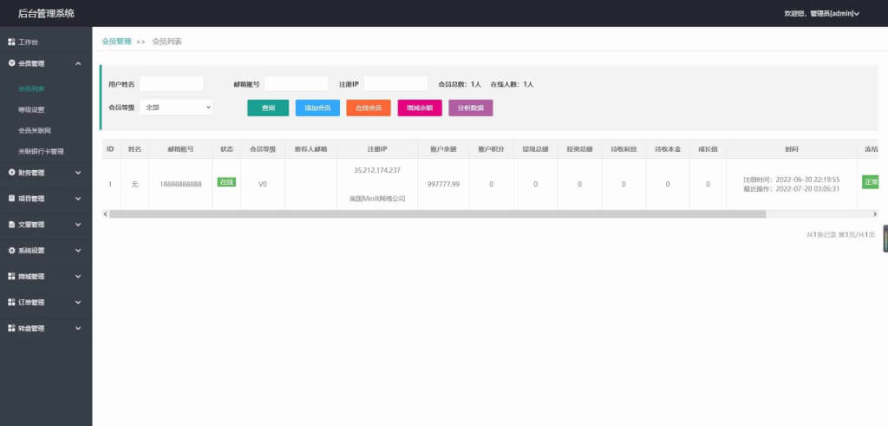
Task: Click the 在线人数：1人 counter text
Action: (512, 84)
